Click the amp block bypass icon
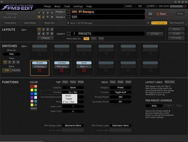Image resolution: width=188 pixels, height=142 pixels. [68, 23]
